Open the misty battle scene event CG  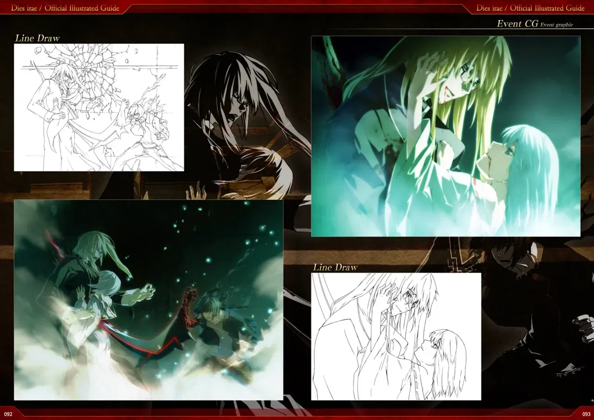(x=148, y=300)
